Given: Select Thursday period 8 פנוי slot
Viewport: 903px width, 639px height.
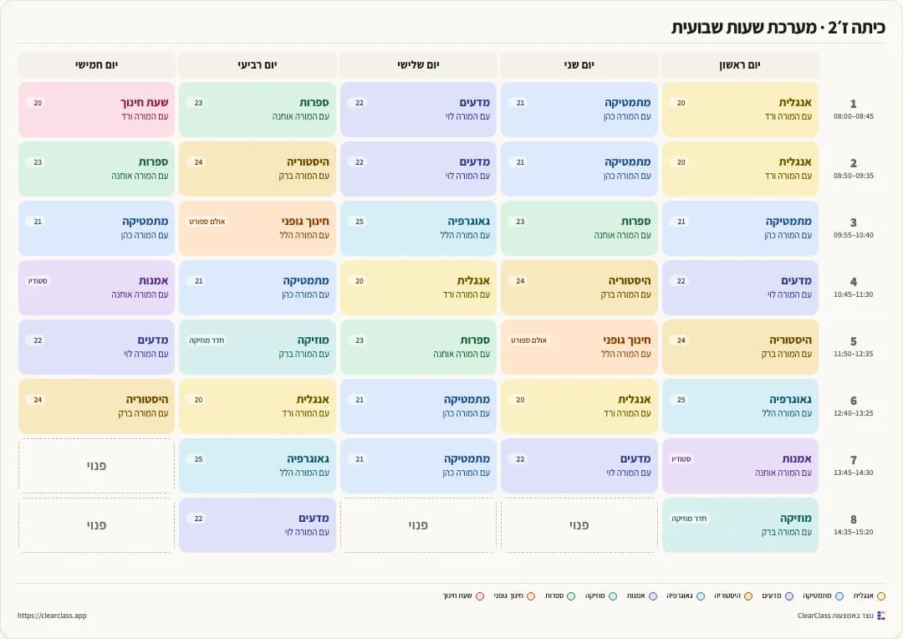Looking at the screenshot, I should (x=96, y=525).
